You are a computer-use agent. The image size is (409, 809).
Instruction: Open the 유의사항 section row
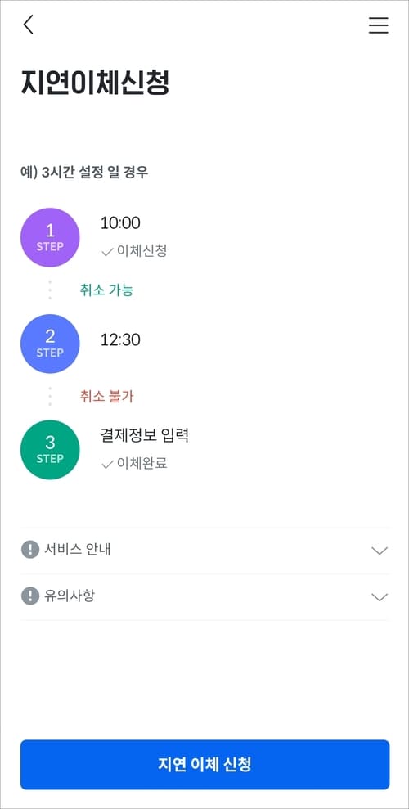point(204,597)
